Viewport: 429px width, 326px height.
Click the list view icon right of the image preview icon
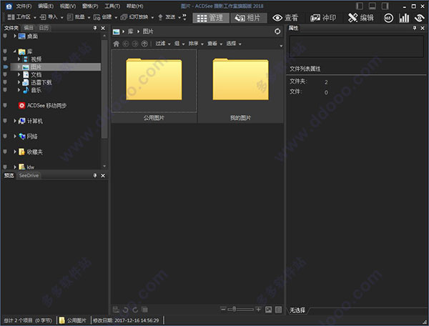pos(278,310)
